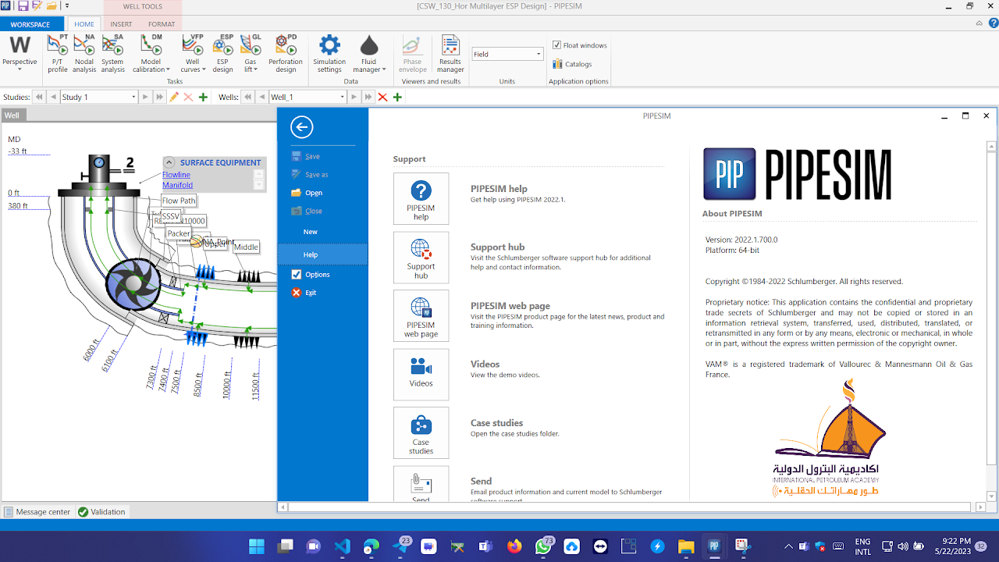Click the Packer label in schematic
The width and height of the screenshot is (999, 562).
click(x=178, y=233)
